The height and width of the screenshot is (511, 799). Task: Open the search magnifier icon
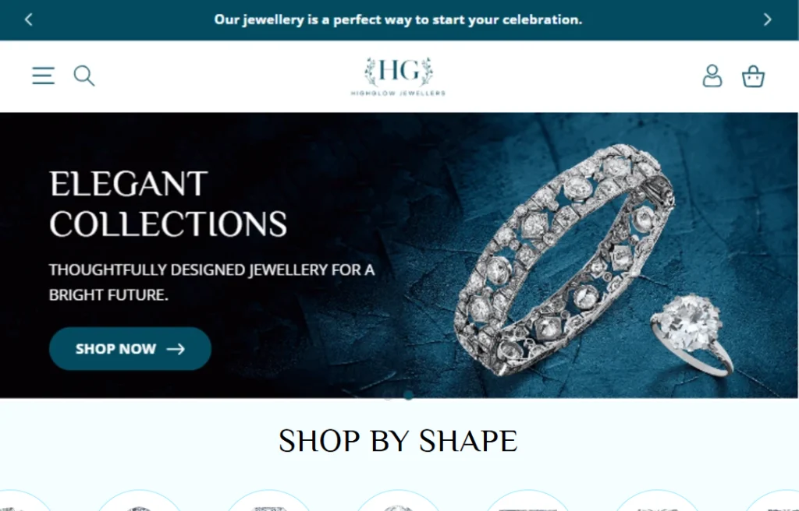[84, 76]
